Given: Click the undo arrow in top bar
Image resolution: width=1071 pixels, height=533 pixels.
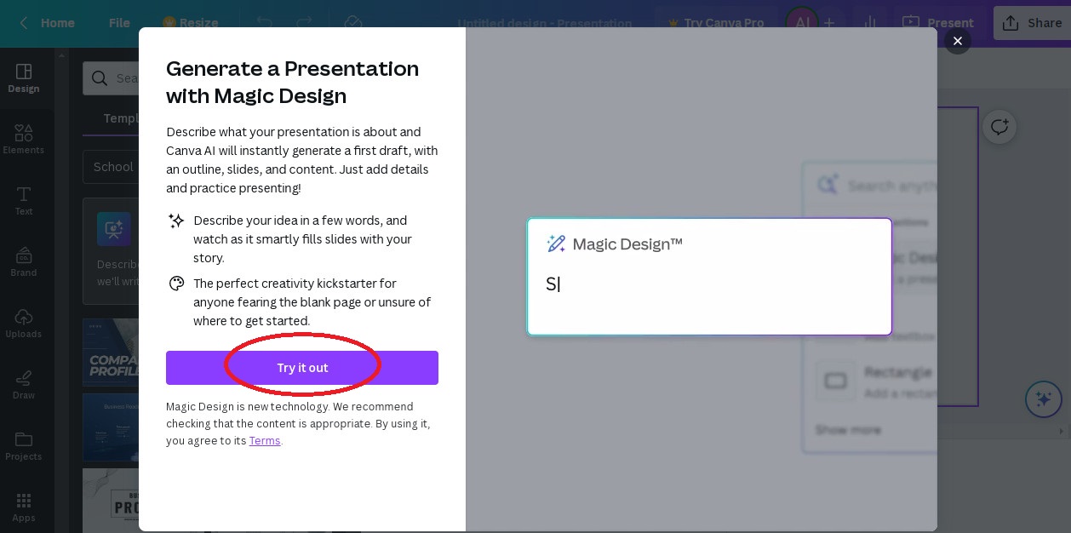Looking at the screenshot, I should point(265,23).
